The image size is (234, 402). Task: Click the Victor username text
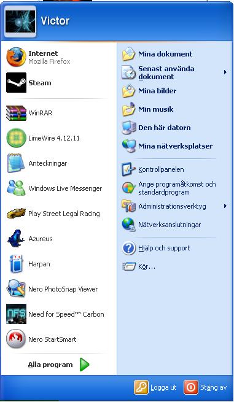point(55,21)
